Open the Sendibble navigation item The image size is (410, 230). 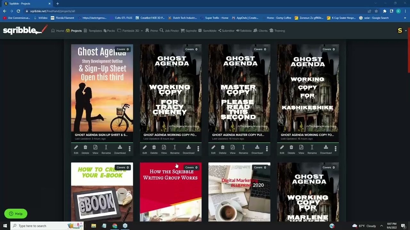coord(207,31)
